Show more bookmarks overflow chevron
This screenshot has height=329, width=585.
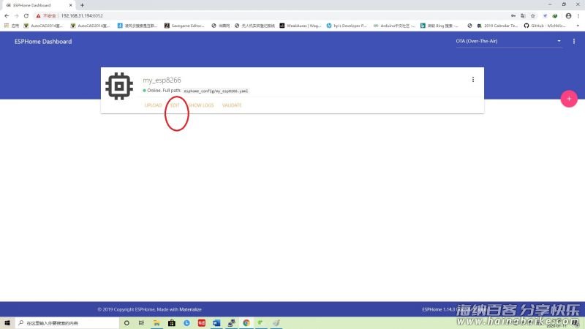coord(578,26)
